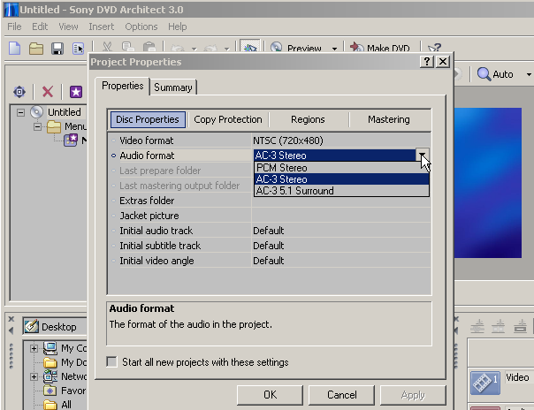534x410 pixels.
Task: Click the blue menu preview thumbnail
Action: point(488,183)
